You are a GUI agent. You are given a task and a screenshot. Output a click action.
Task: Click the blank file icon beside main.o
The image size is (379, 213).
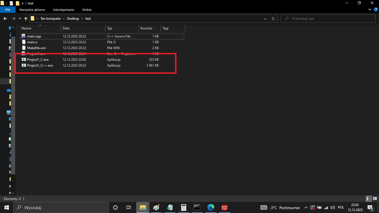[24, 42]
